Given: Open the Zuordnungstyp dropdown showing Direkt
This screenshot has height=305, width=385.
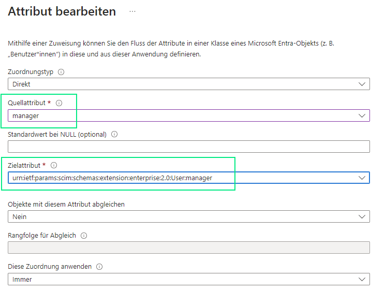Looking at the screenshot, I should tap(189, 84).
